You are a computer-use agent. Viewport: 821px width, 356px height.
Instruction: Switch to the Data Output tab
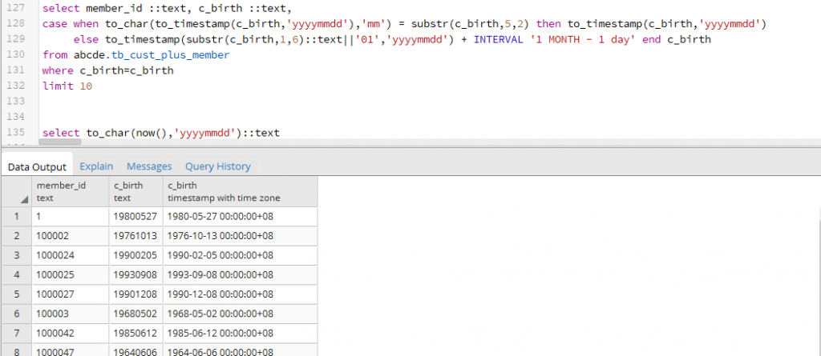[37, 166]
